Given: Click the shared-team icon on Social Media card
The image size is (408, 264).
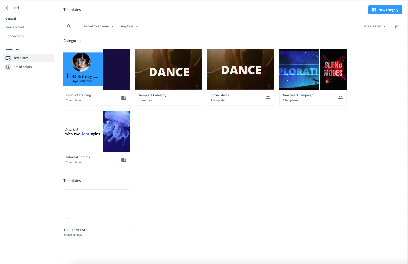Looking at the screenshot, I should coord(268,98).
